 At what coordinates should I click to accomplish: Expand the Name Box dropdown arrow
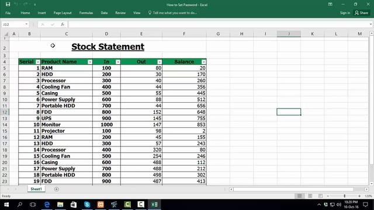(x=26, y=24)
